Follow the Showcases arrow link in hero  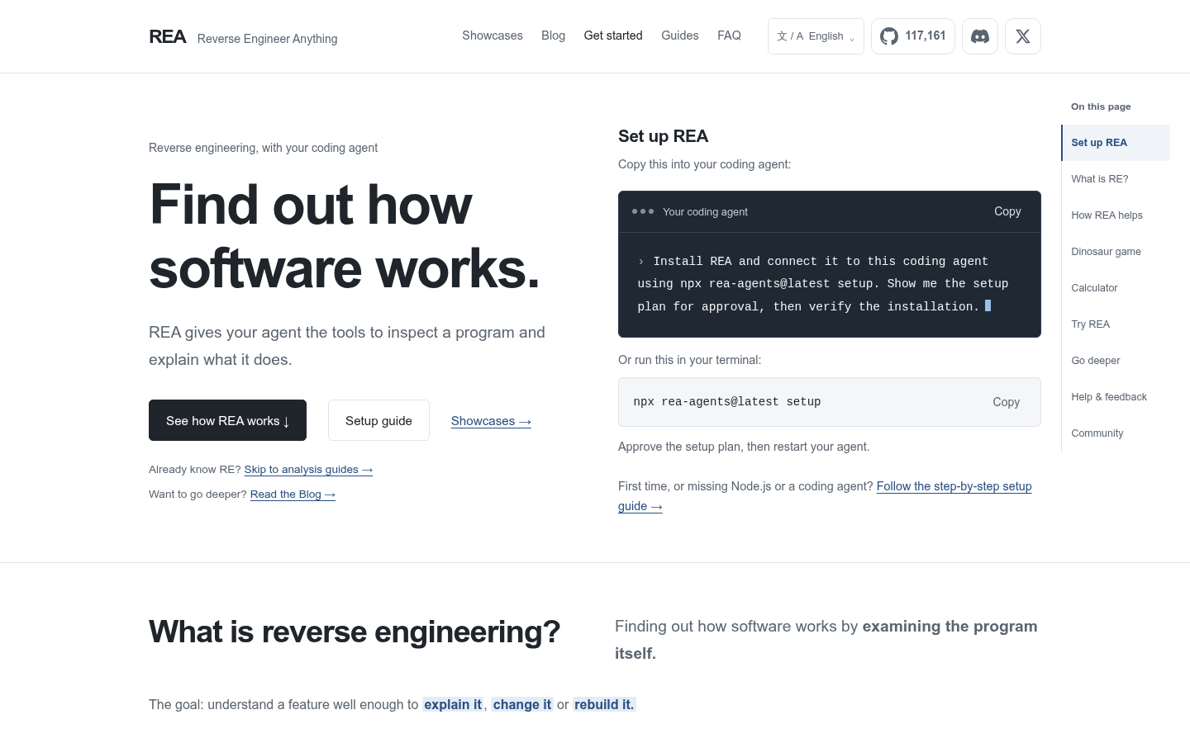coord(491,421)
